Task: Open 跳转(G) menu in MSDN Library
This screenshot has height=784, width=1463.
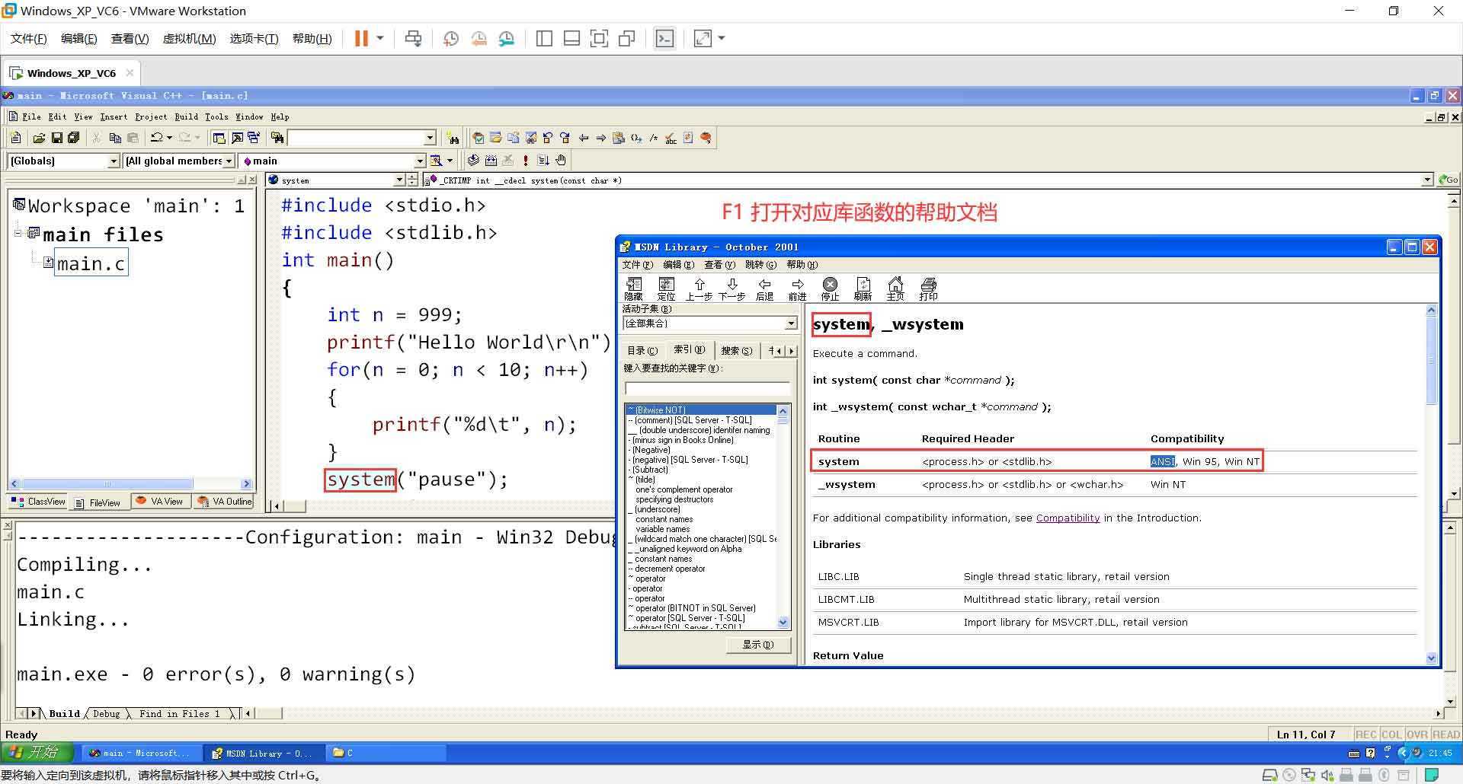Action: click(760, 265)
